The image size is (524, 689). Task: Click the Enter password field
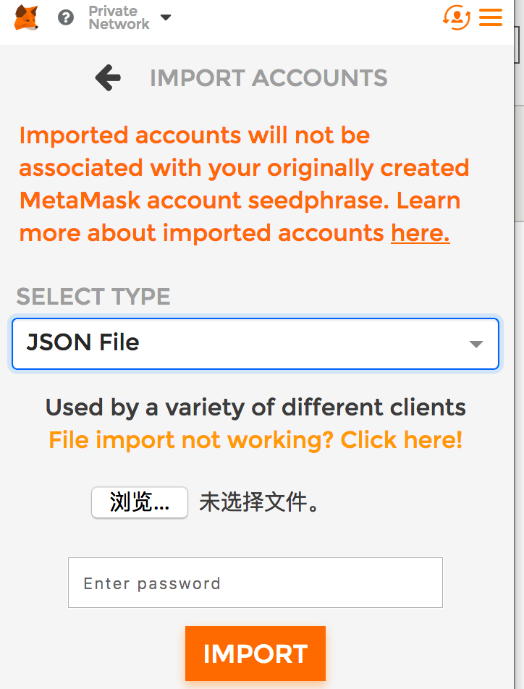(x=255, y=583)
